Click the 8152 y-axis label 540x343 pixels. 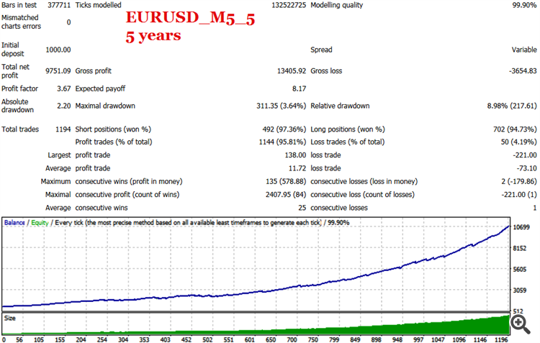coord(520,248)
